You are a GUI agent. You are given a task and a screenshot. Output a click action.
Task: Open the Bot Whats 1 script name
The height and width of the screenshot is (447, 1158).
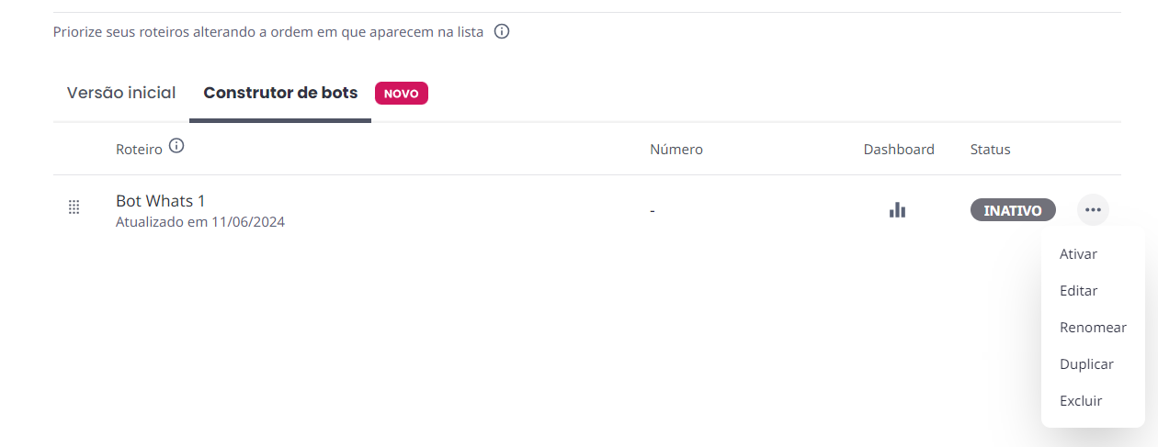coord(160,201)
